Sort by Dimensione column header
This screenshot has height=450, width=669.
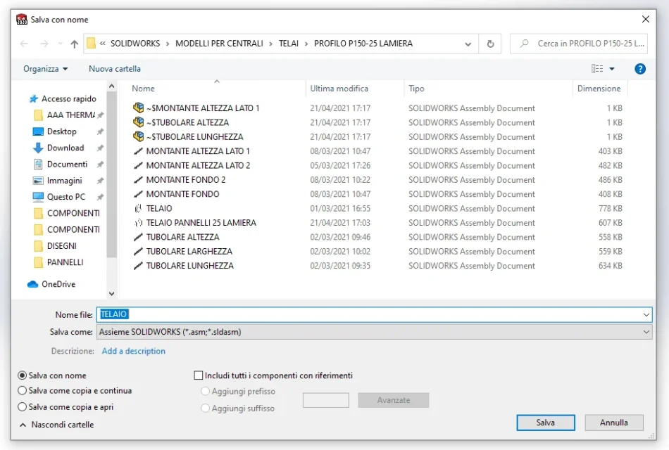tap(599, 88)
